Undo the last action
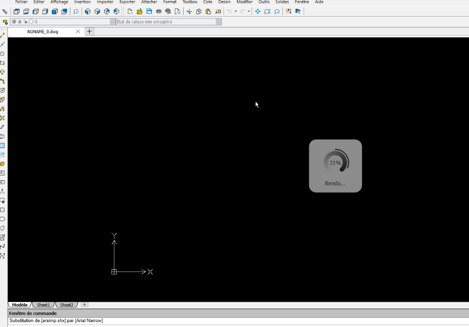 229,12
